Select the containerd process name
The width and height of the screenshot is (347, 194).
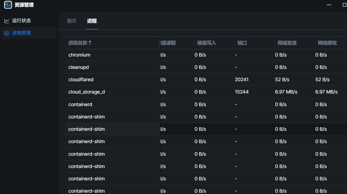tap(80, 104)
